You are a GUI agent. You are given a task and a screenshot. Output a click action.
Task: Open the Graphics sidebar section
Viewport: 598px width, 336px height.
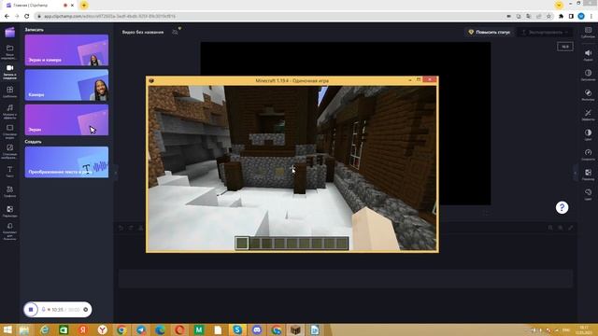click(x=9, y=191)
